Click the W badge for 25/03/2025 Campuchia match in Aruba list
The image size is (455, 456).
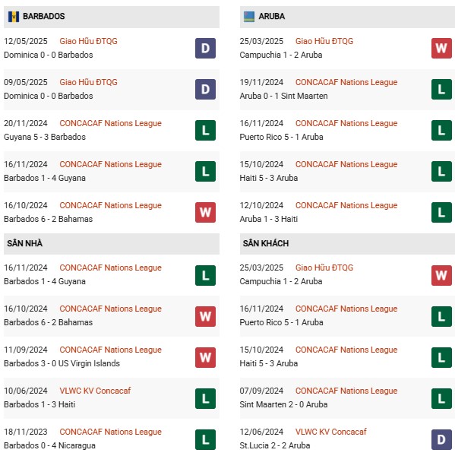coord(441,49)
